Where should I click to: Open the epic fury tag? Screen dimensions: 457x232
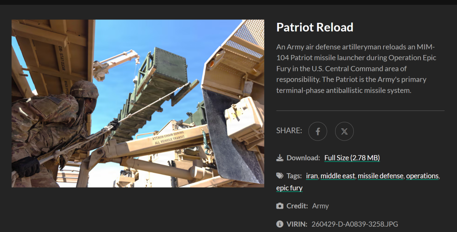click(289, 188)
